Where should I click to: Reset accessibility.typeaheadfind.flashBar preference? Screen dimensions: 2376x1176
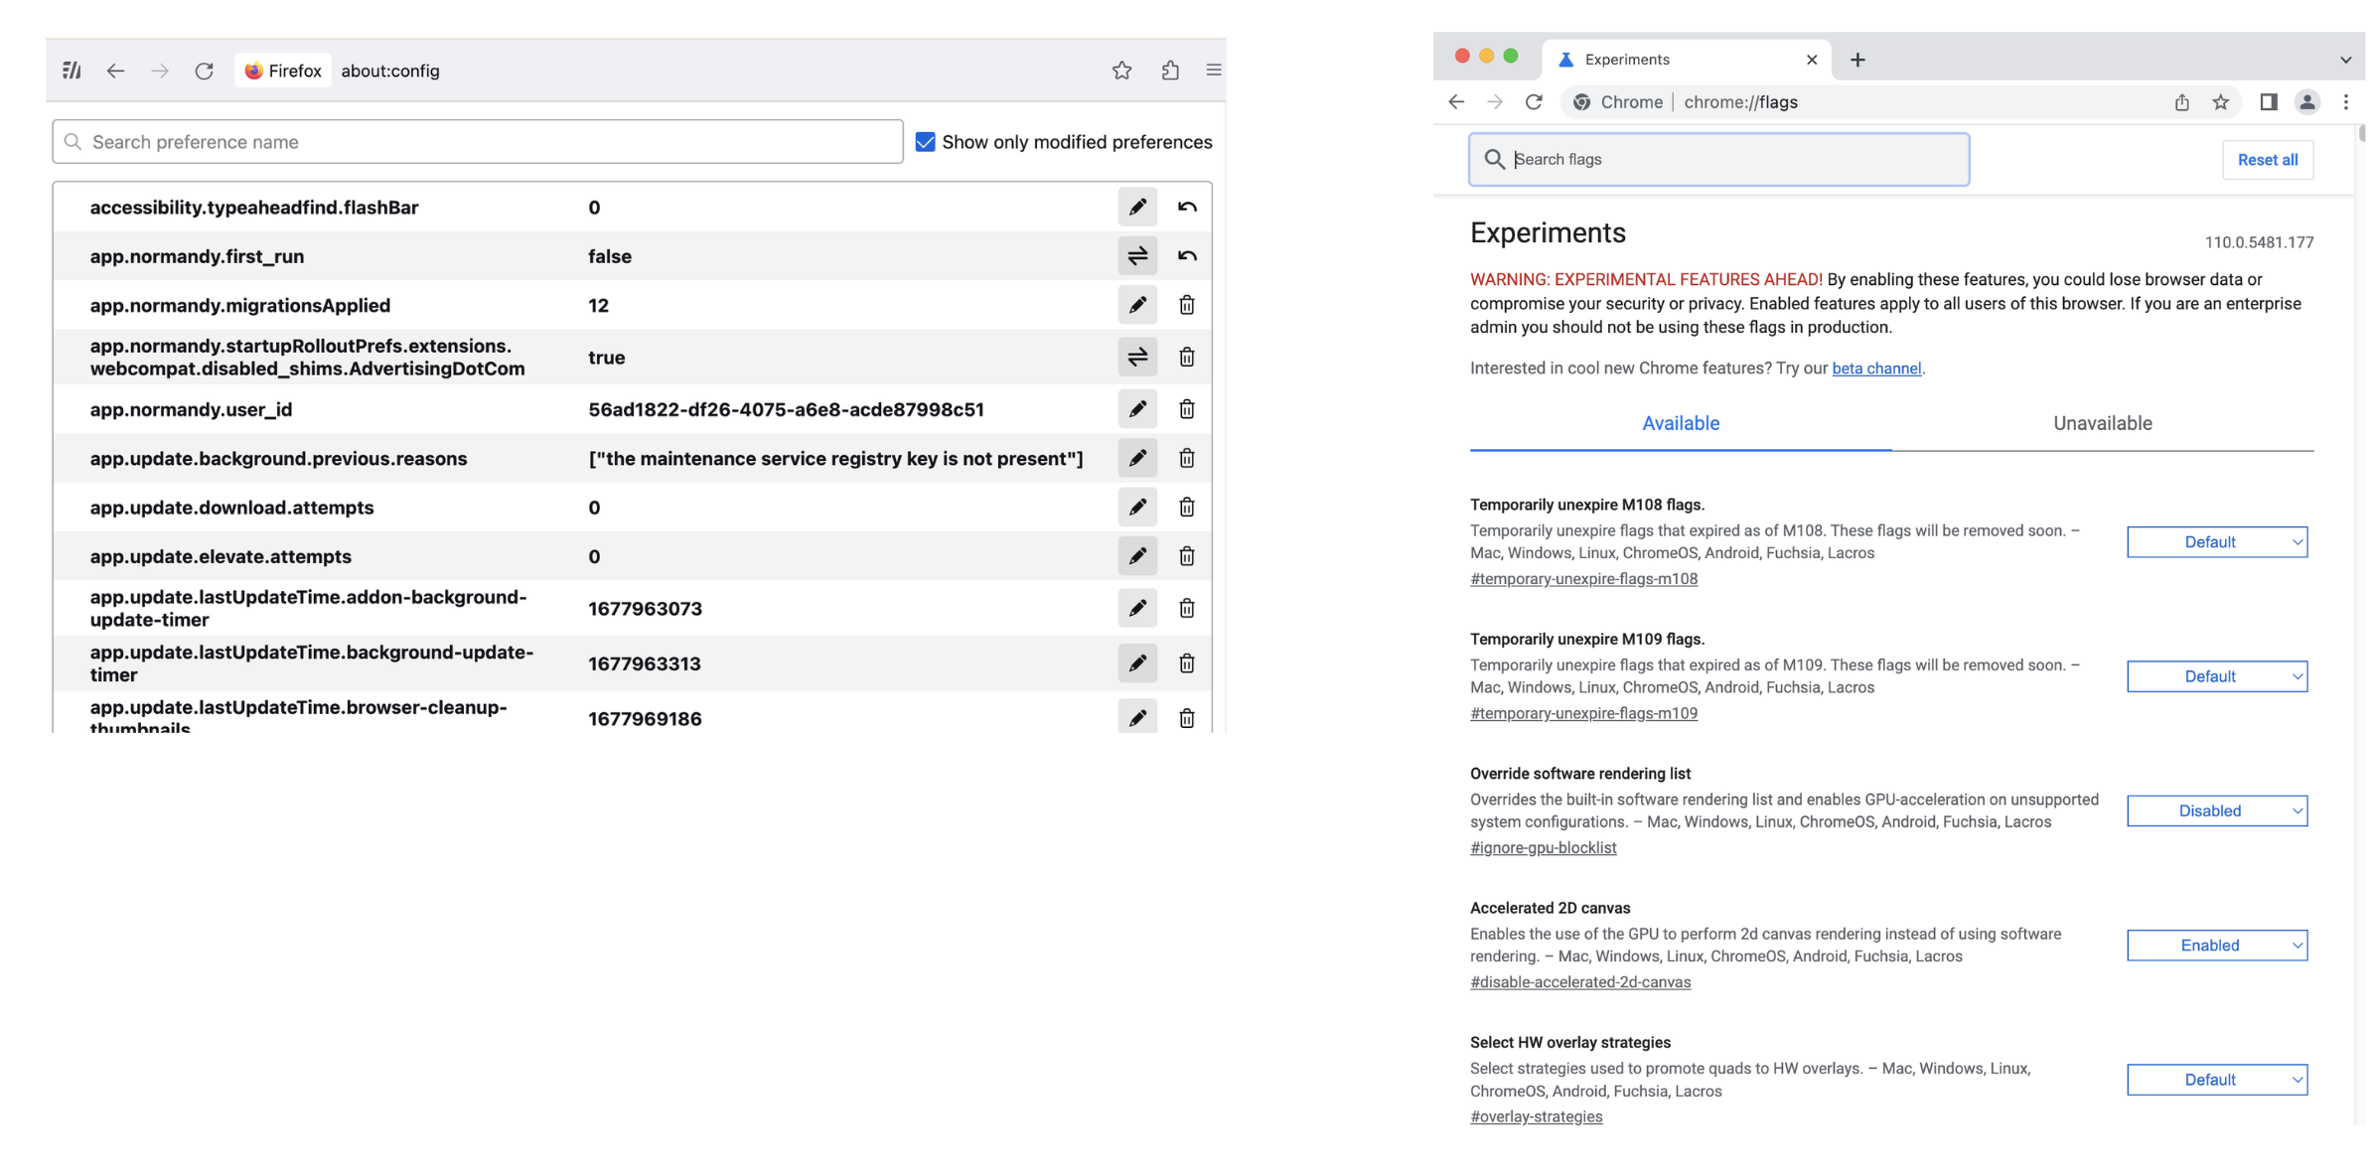[x=1187, y=207]
